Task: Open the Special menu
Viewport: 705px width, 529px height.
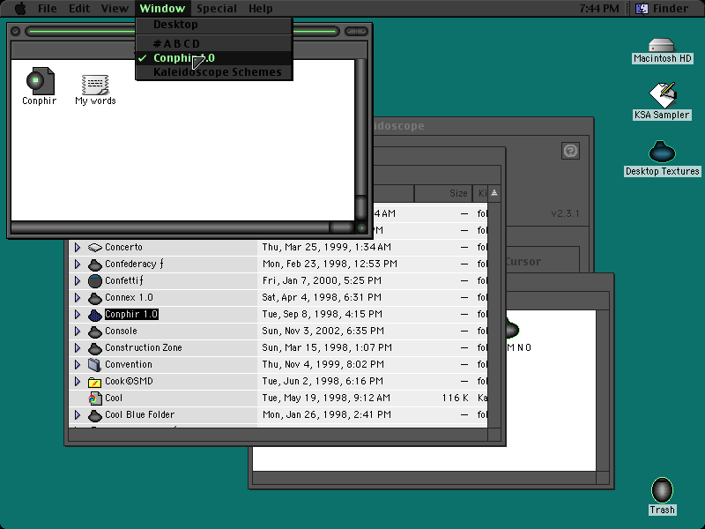Action: tap(216, 9)
